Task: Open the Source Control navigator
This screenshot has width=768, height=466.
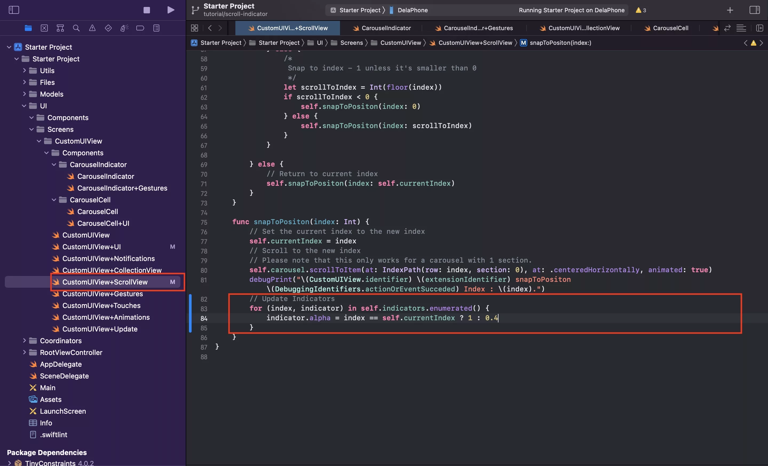Action: click(44, 28)
